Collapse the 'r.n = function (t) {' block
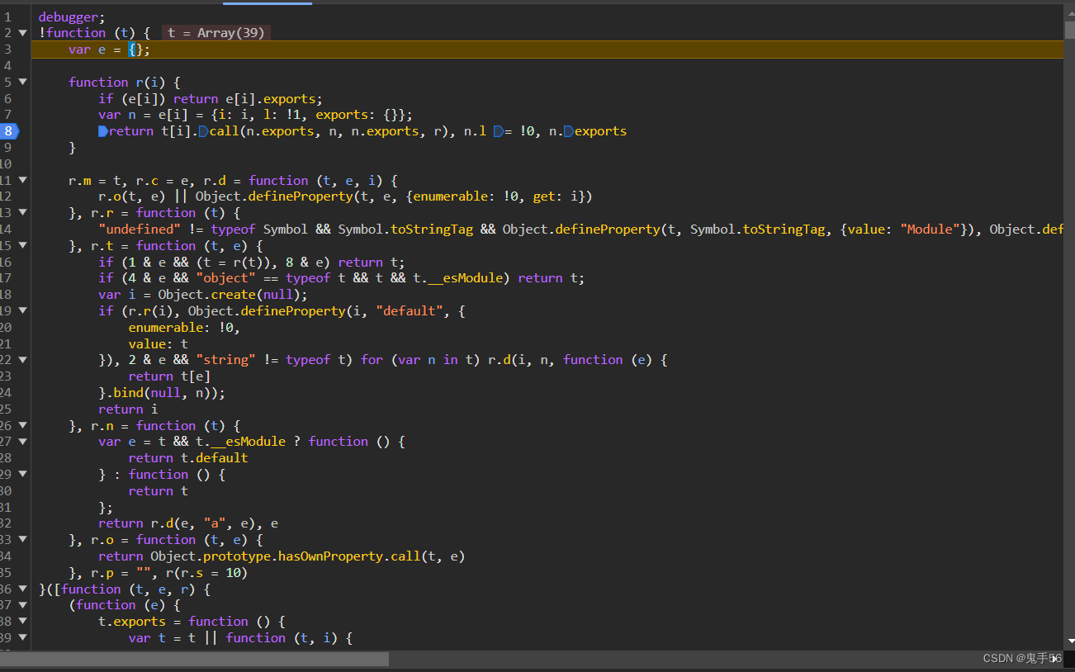1075x672 pixels. (x=22, y=425)
